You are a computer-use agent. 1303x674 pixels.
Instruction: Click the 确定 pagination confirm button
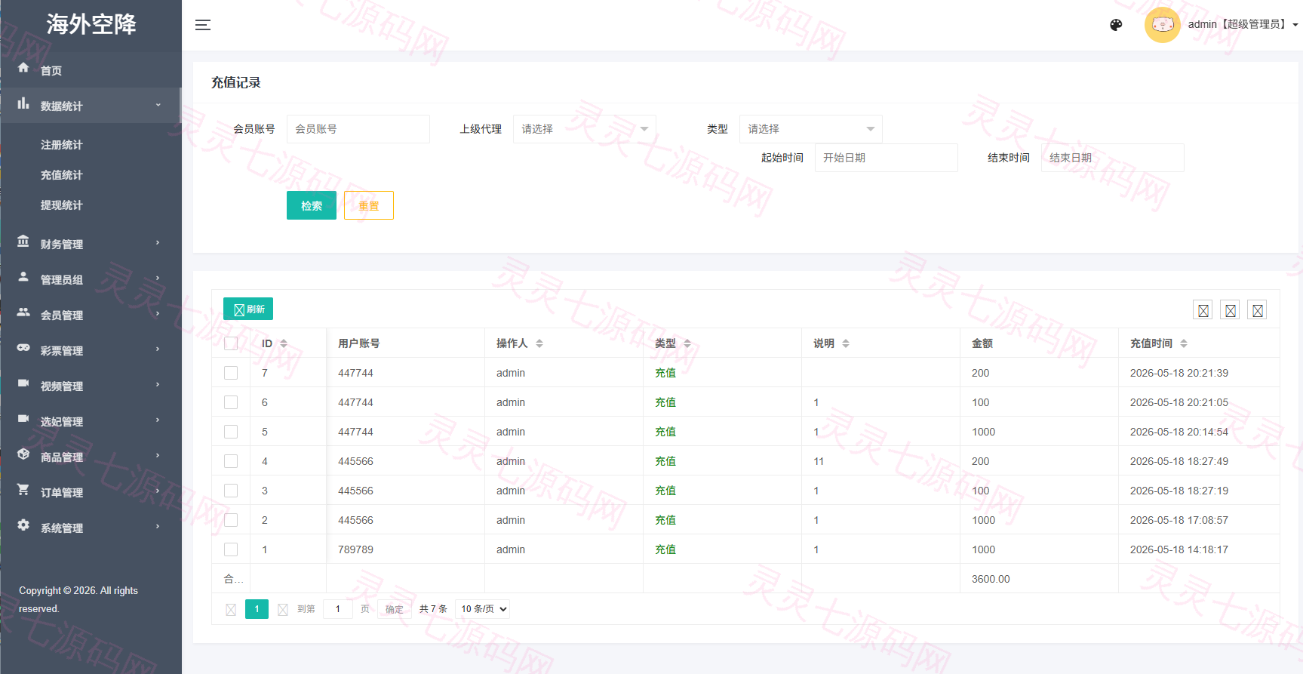[x=395, y=609]
